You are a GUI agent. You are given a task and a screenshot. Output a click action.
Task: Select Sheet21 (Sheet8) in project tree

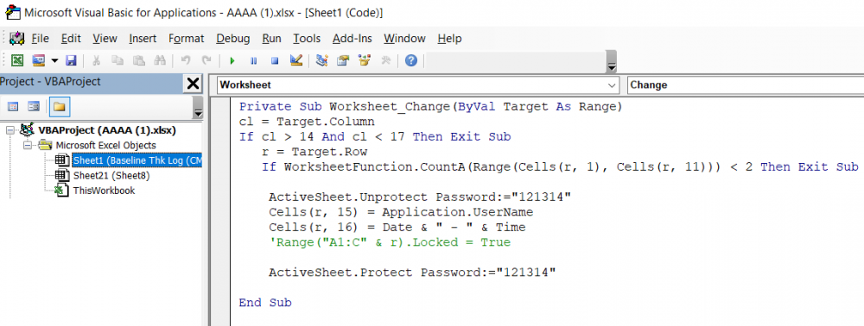(111, 176)
